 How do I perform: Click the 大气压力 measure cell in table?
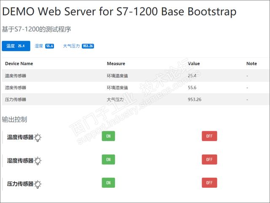click(x=115, y=99)
